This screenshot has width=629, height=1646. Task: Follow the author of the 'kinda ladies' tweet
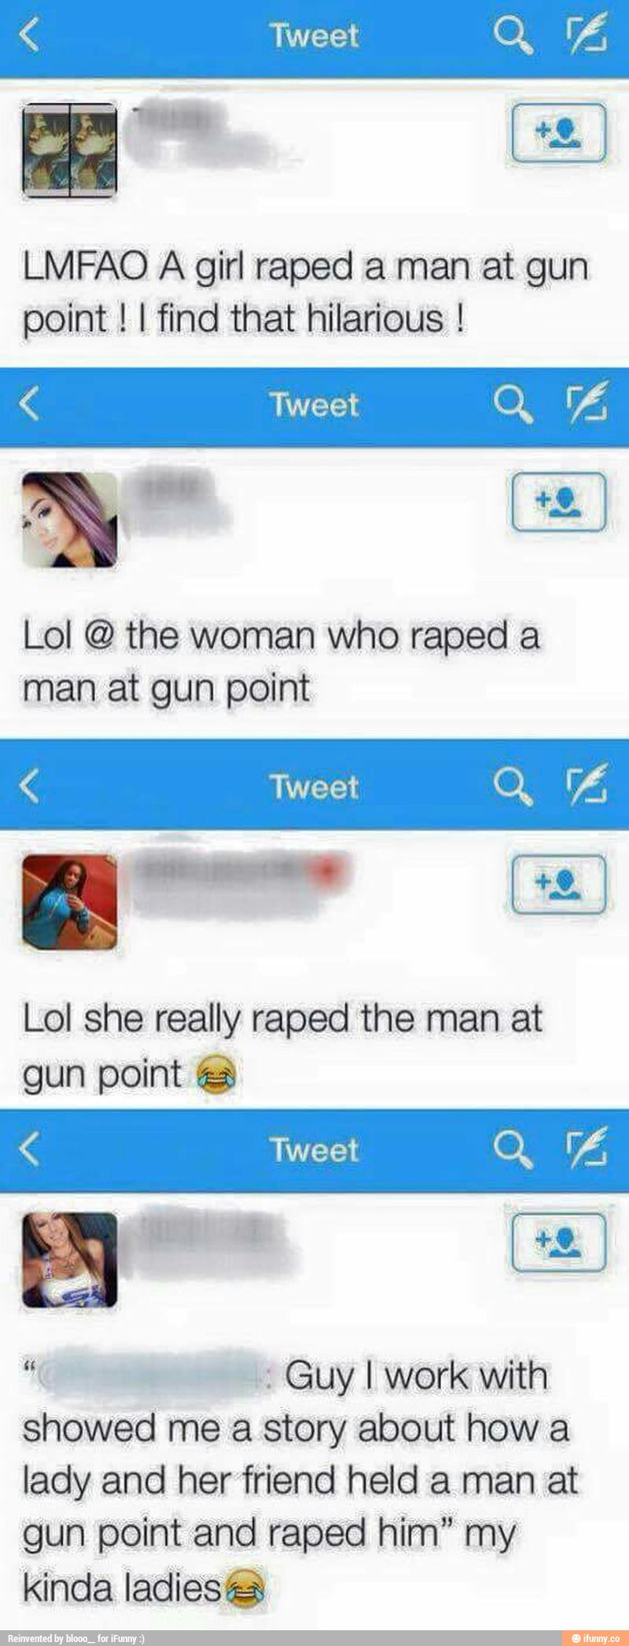pos(559,1242)
